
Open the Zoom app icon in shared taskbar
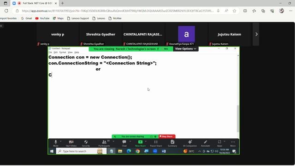(x=155, y=151)
